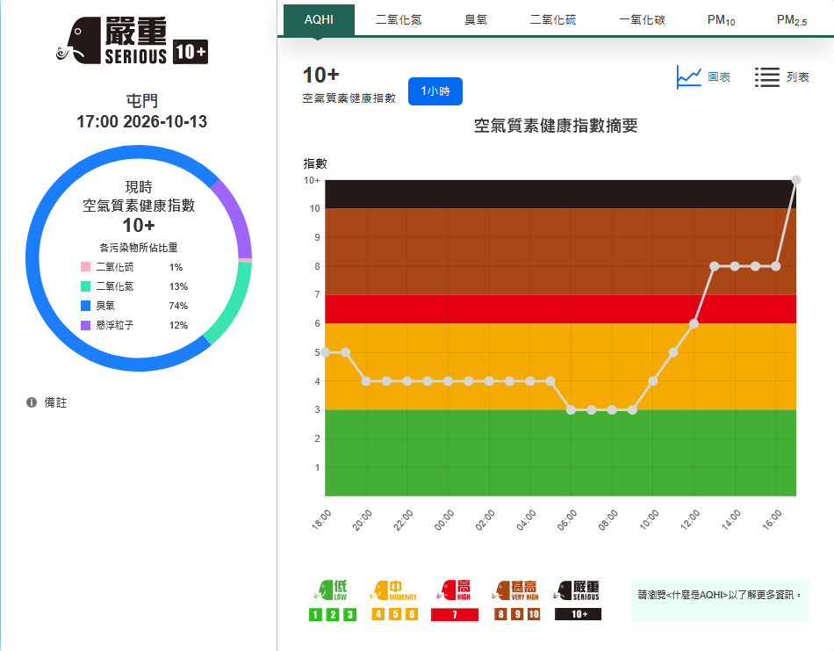
Task: Click the 17:00 2026-10-13 timestamp
Action: coord(141,121)
